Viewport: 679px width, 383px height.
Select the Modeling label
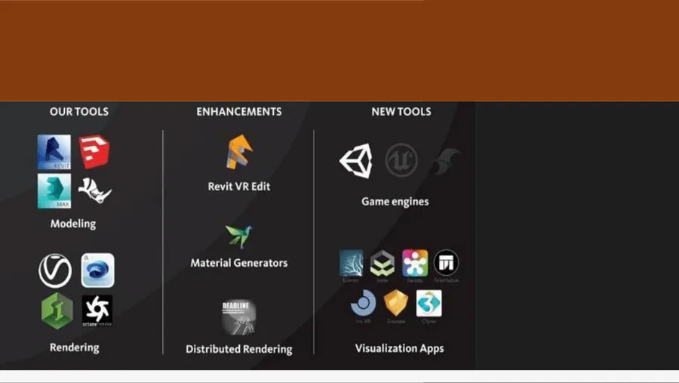pos(73,224)
